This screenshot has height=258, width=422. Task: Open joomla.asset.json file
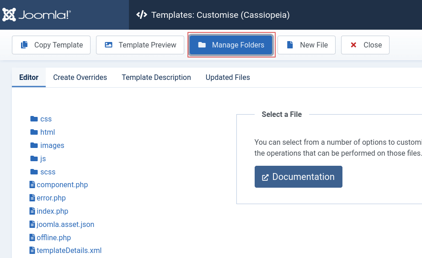click(65, 224)
